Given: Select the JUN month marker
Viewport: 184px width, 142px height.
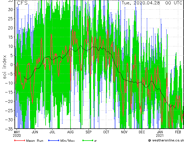Looking at the screenshot, I should pyautogui.click(x=35, y=132).
